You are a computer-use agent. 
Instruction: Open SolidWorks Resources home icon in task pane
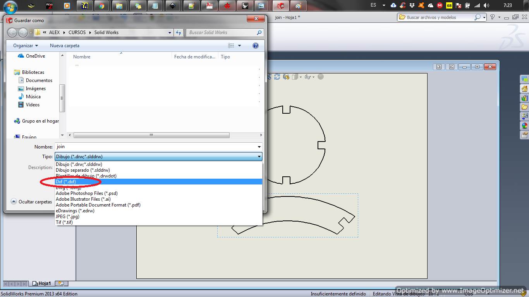coord(525,89)
